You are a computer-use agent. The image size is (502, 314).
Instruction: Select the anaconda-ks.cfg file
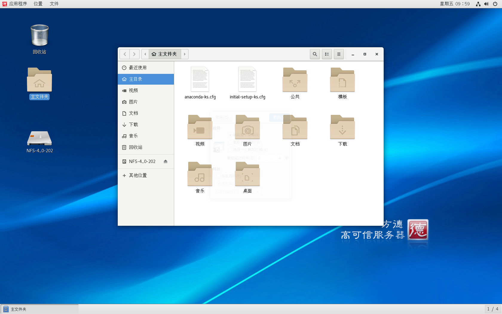[x=200, y=83]
